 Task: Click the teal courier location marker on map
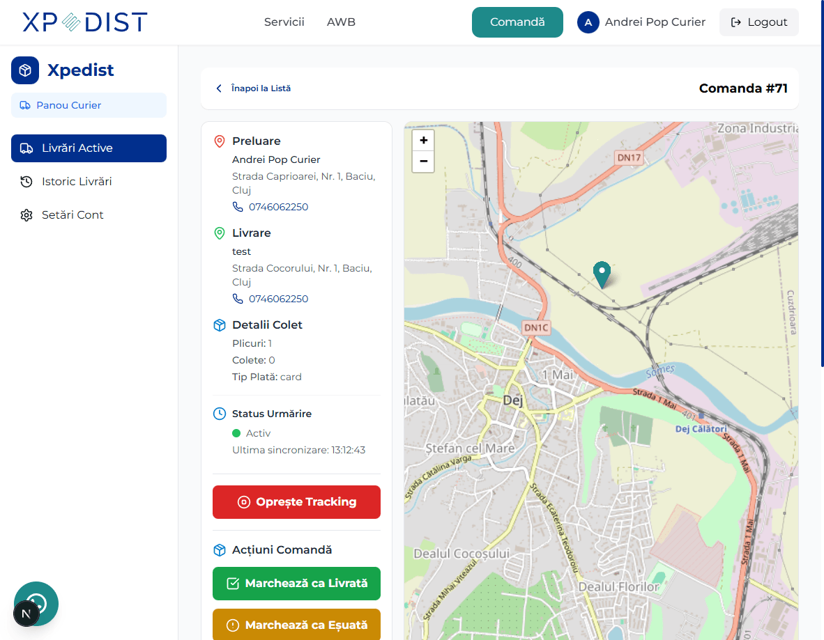602,274
